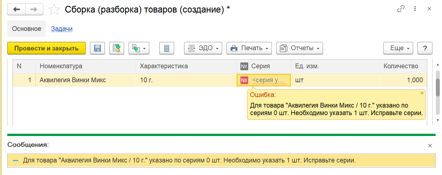
Task: Add document to favorites with star icon
Action: (54, 10)
